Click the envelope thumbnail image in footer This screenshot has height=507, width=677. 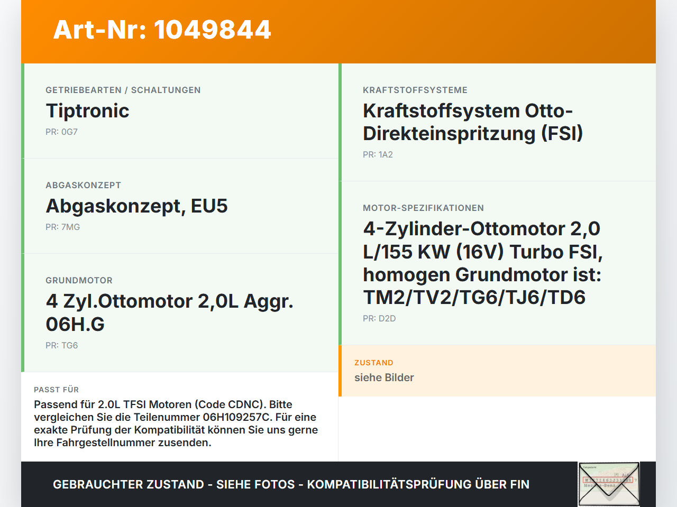(x=609, y=484)
